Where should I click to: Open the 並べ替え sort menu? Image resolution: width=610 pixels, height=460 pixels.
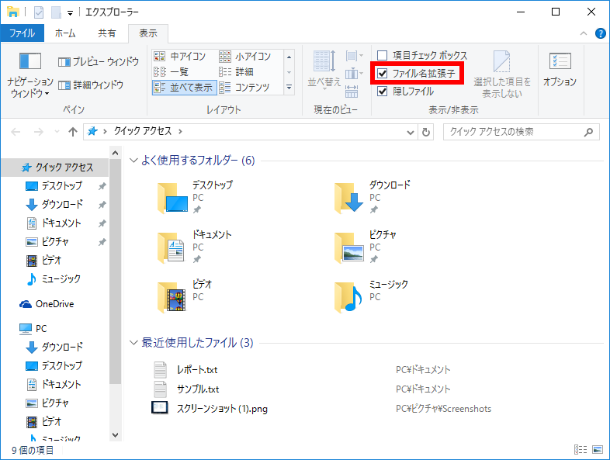(x=324, y=70)
